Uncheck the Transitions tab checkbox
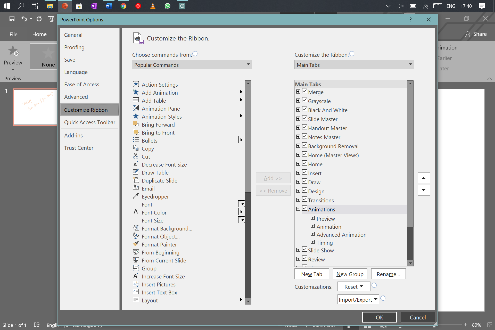 click(305, 200)
